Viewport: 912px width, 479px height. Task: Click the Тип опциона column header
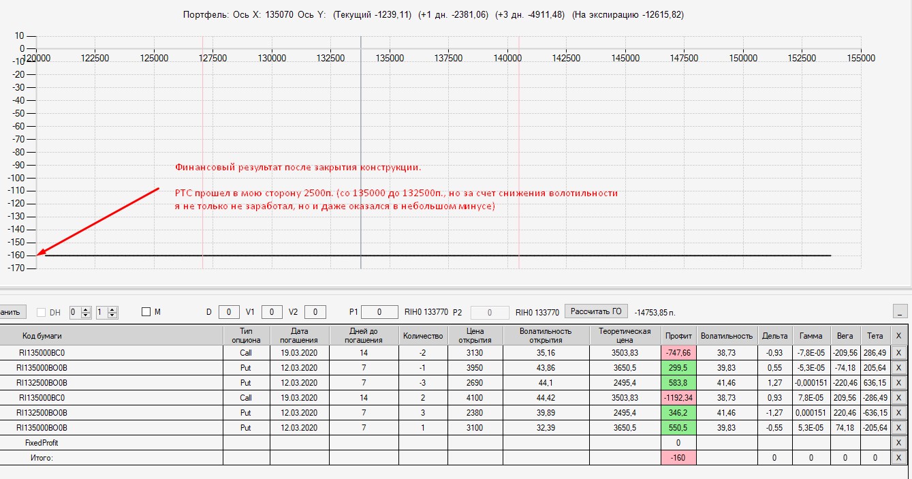[246, 335]
